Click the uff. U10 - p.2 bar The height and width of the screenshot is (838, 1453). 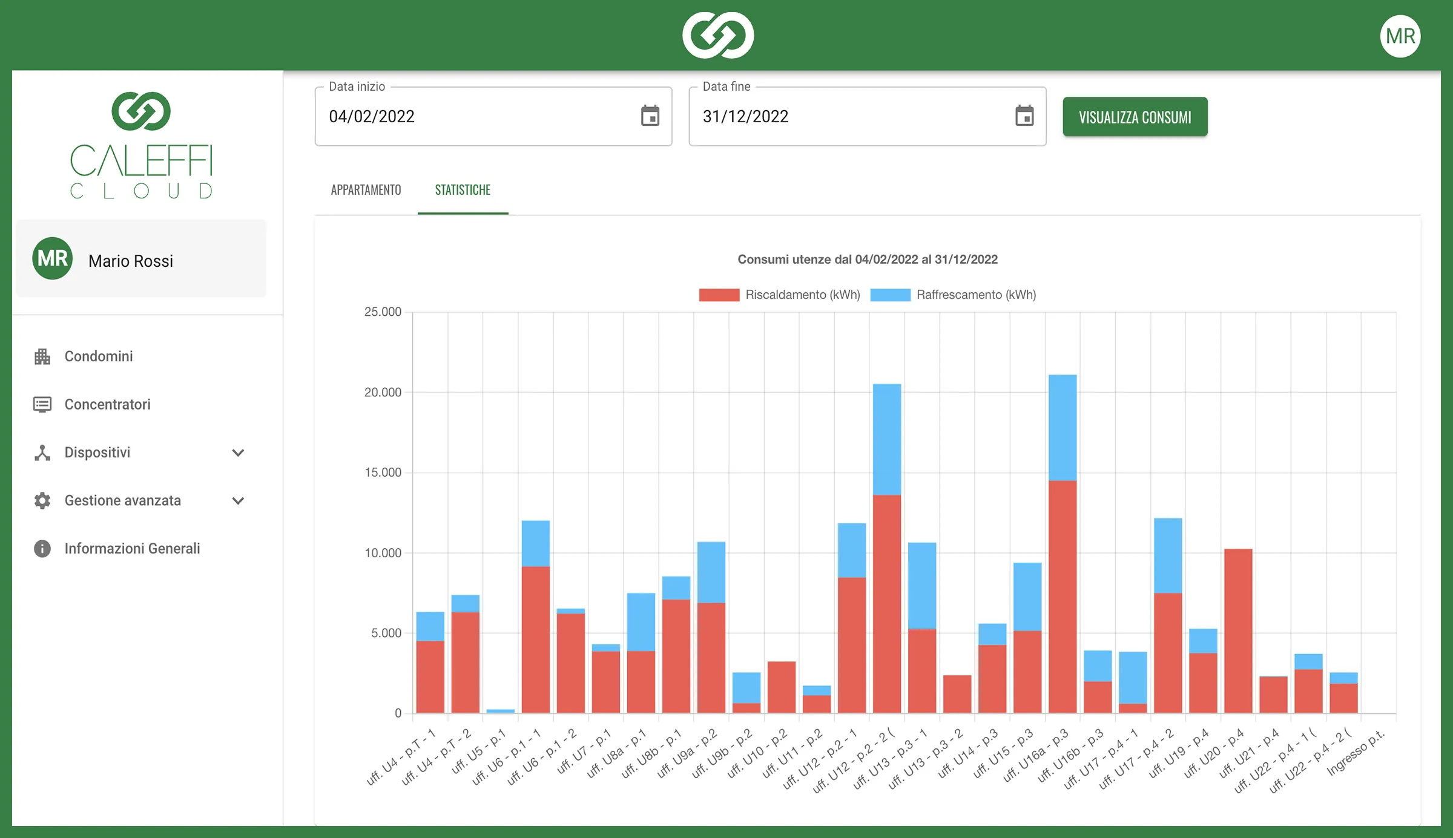pyautogui.click(x=782, y=687)
